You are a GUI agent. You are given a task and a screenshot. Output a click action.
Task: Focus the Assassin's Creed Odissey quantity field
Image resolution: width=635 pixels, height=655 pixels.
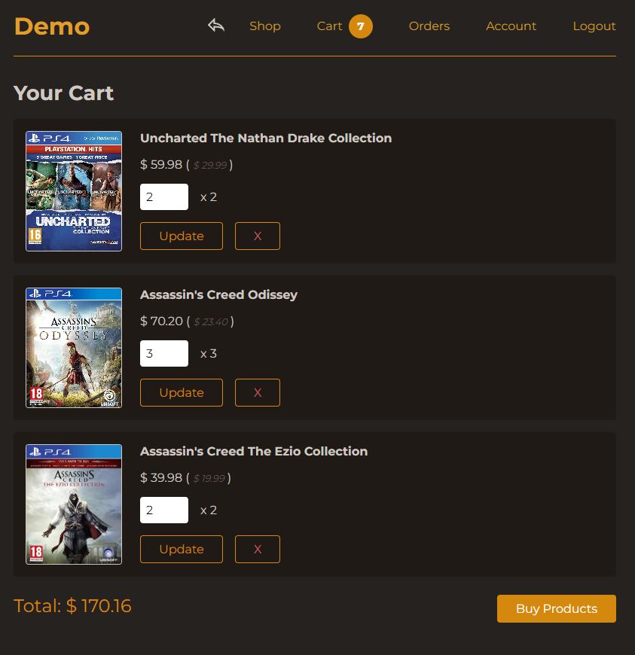tap(164, 353)
